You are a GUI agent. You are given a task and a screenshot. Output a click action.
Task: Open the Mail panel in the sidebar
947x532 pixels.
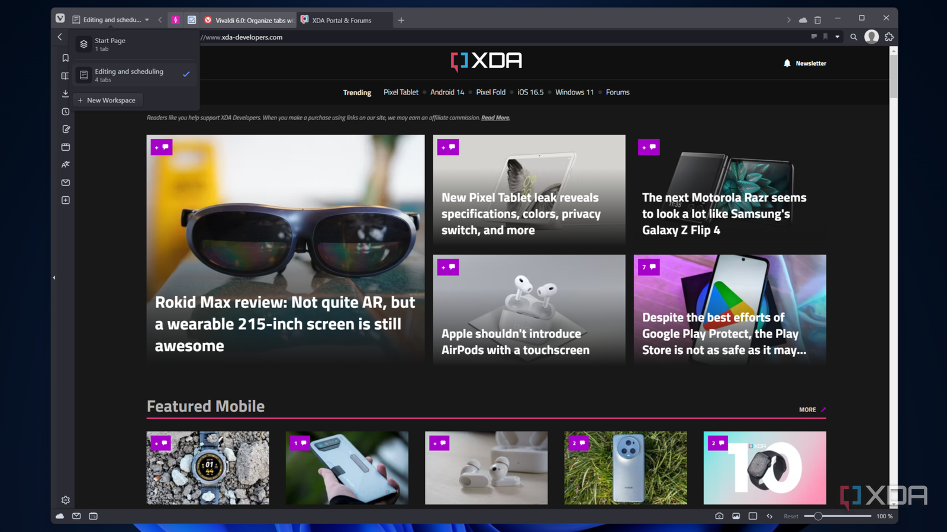(x=65, y=182)
